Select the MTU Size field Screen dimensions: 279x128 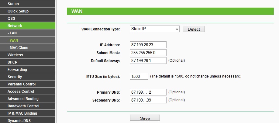click(139, 76)
